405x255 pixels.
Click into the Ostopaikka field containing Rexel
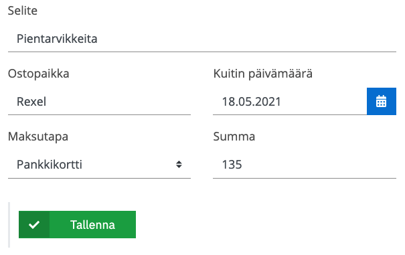click(x=99, y=102)
